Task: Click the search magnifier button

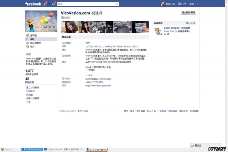Action: pos(117,4)
